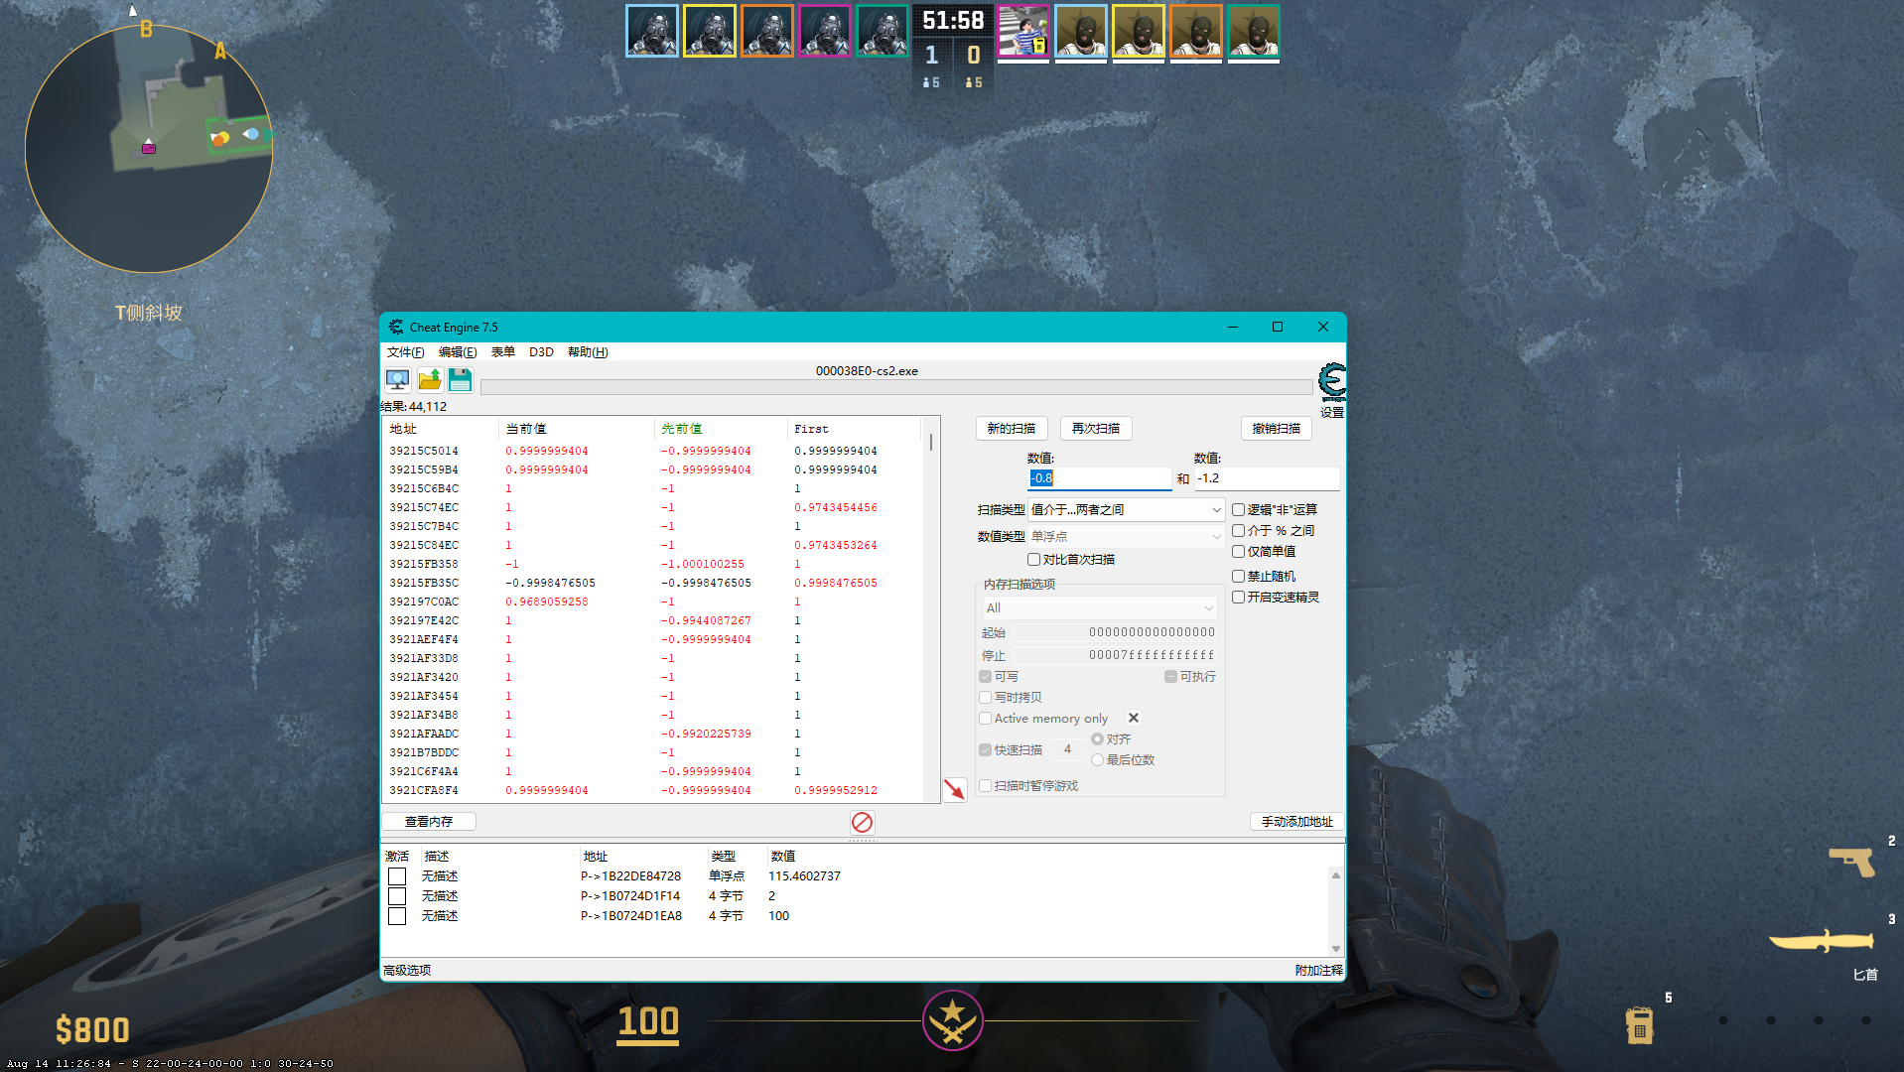1904x1072 pixels.
Task: Click the 手动添加地址 button
Action: (1296, 821)
